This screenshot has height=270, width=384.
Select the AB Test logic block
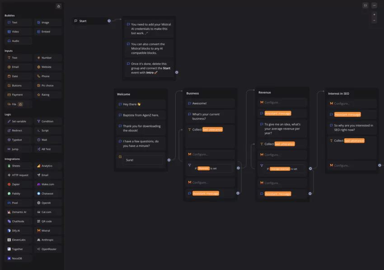(x=48, y=149)
